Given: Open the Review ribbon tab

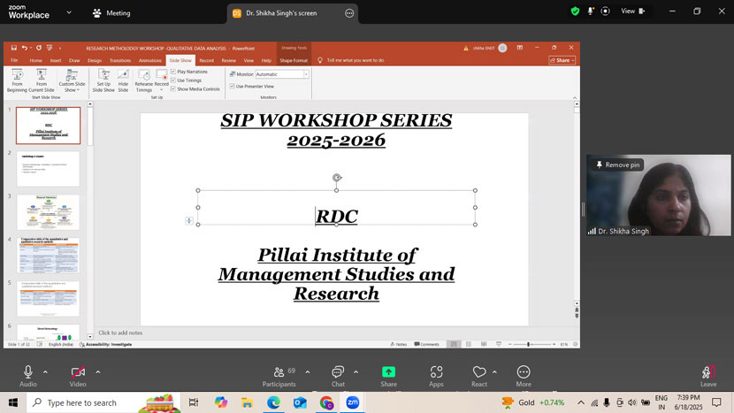Looking at the screenshot, I should (x=229, y=60).
